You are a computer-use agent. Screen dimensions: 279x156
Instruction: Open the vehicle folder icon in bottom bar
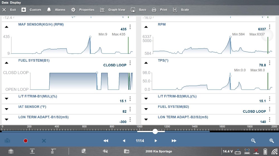click(x=127, y=151)
